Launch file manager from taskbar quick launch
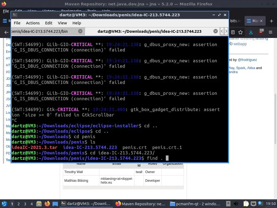 pyautogui.click(x=39, y=204)
